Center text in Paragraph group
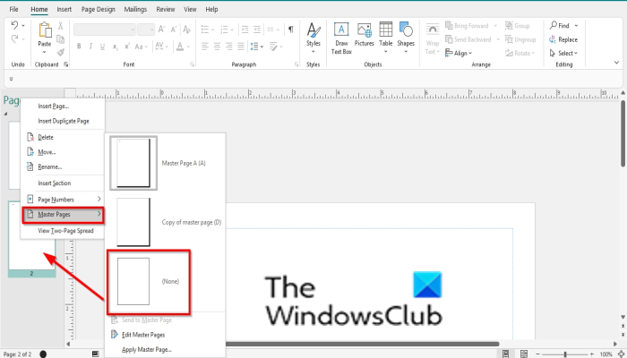This screenshot has width=627, height=358. click(x=217, y=47)
